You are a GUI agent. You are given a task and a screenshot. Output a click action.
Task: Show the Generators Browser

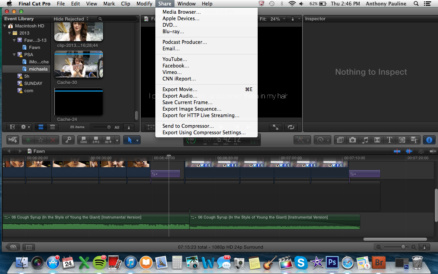click(x=402, y=140)
